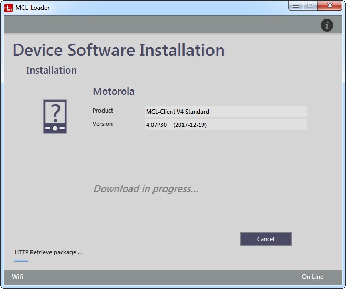The height and width of the screenshot is (289, 346).
Task: Click the 'Installation' subtitle
Action: (52, 71)
